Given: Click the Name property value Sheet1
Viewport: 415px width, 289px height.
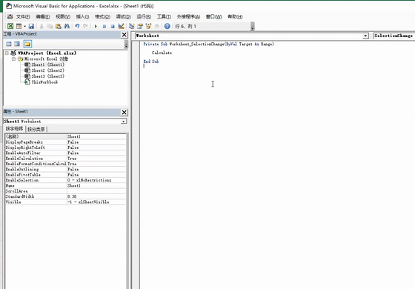Looking at the screenshot, I should pos(96,185).
